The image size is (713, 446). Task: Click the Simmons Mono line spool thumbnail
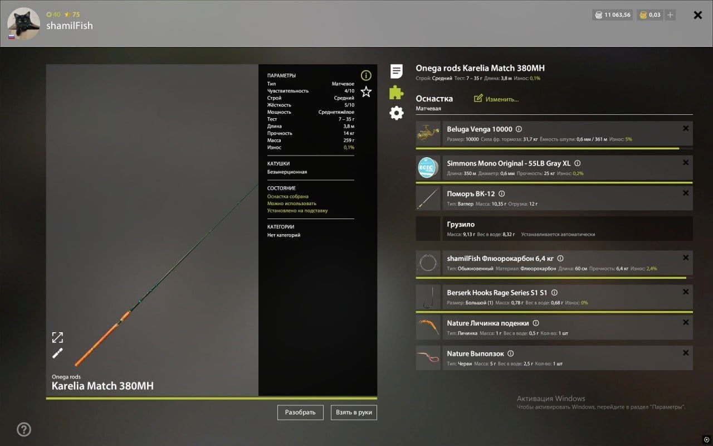click(x=428, y=168)
